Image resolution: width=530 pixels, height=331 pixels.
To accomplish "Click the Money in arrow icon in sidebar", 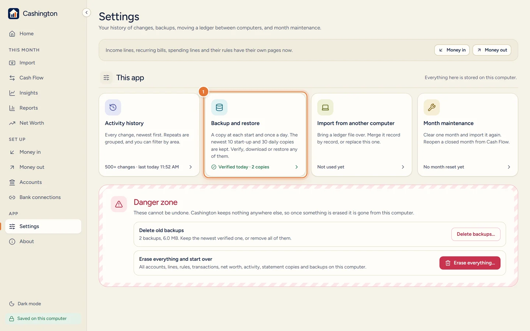I will tap(12, 152).
